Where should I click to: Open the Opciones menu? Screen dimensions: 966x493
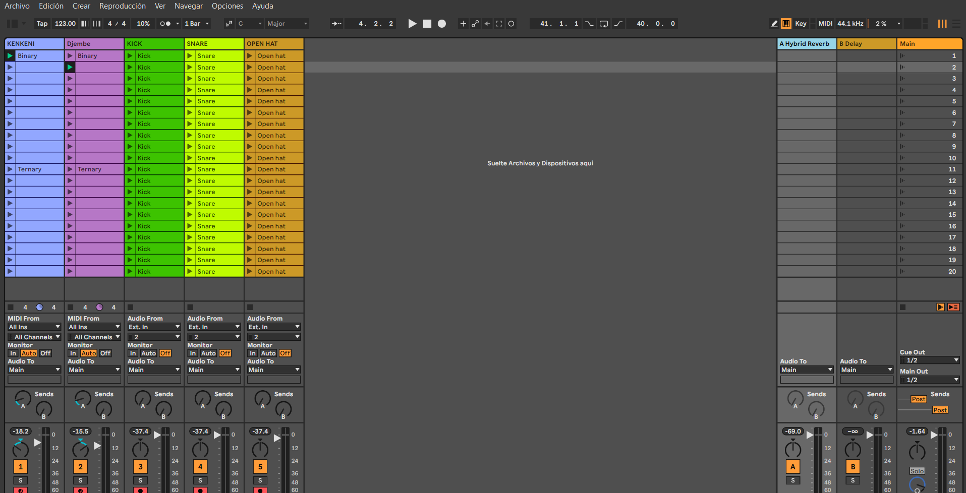tap(228, 6)
